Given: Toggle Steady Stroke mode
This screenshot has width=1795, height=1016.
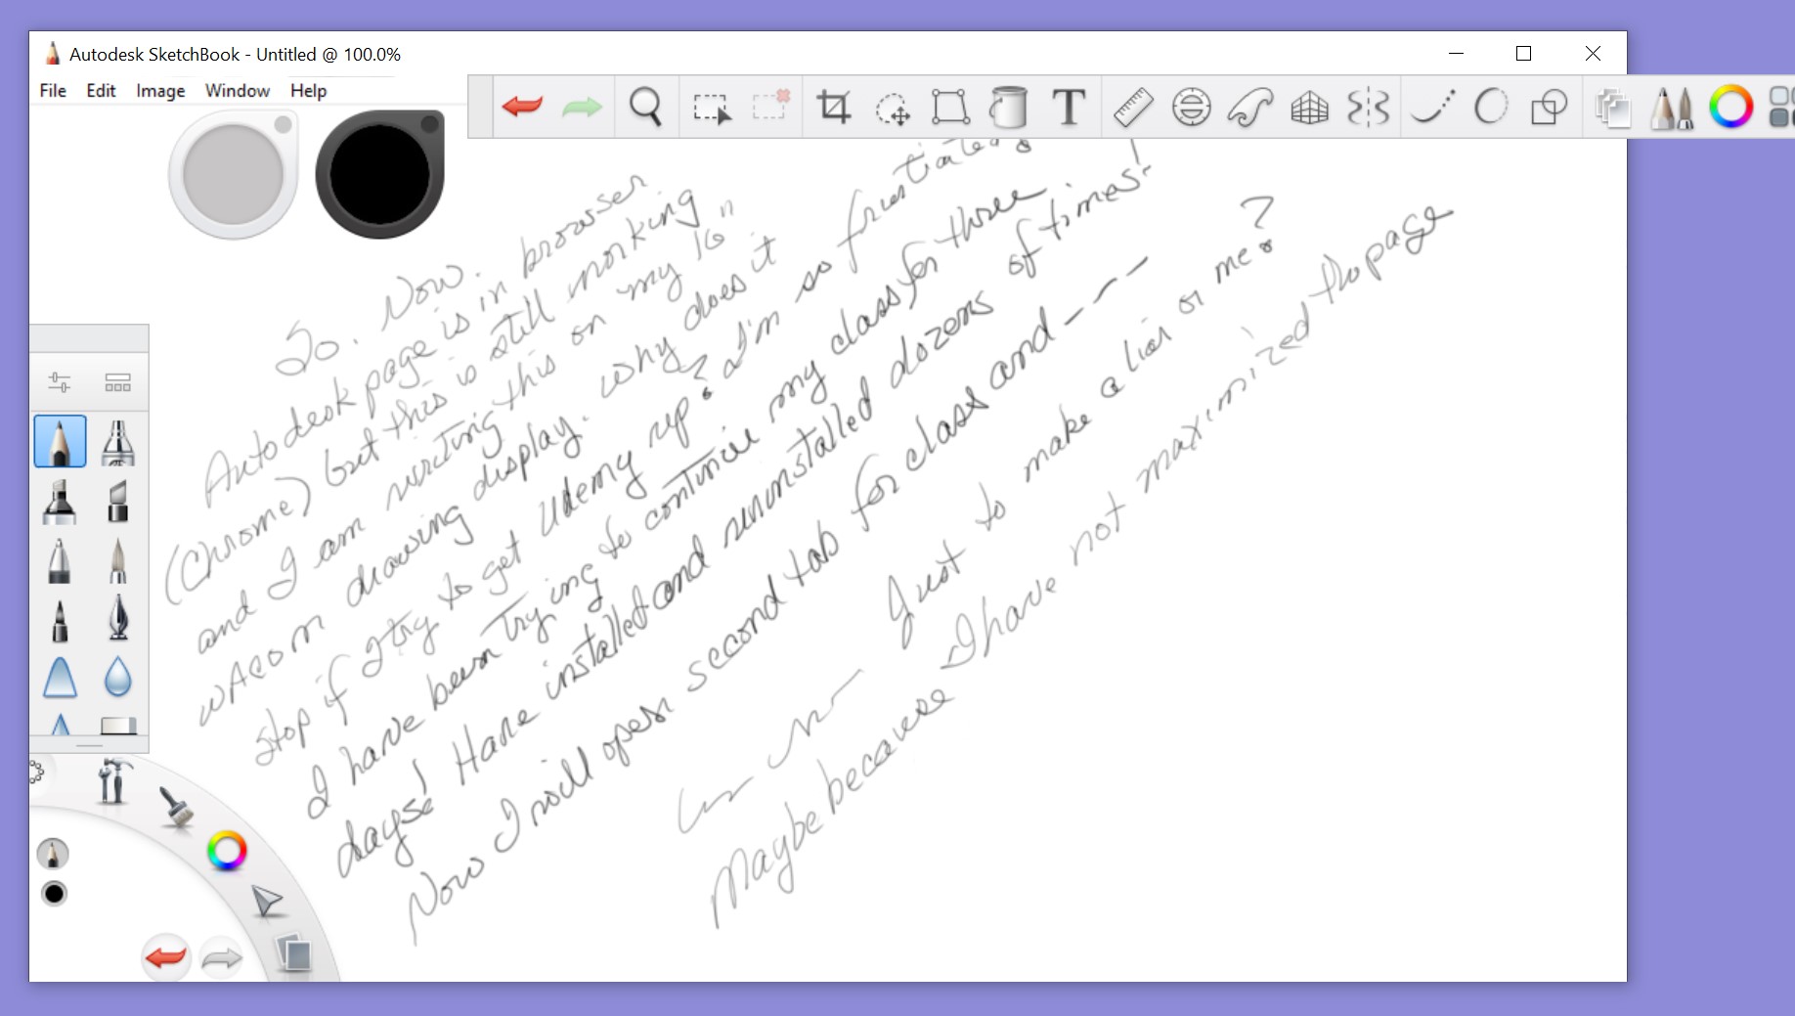Looking at the screenshot, I should click(x=1433, y=108).
